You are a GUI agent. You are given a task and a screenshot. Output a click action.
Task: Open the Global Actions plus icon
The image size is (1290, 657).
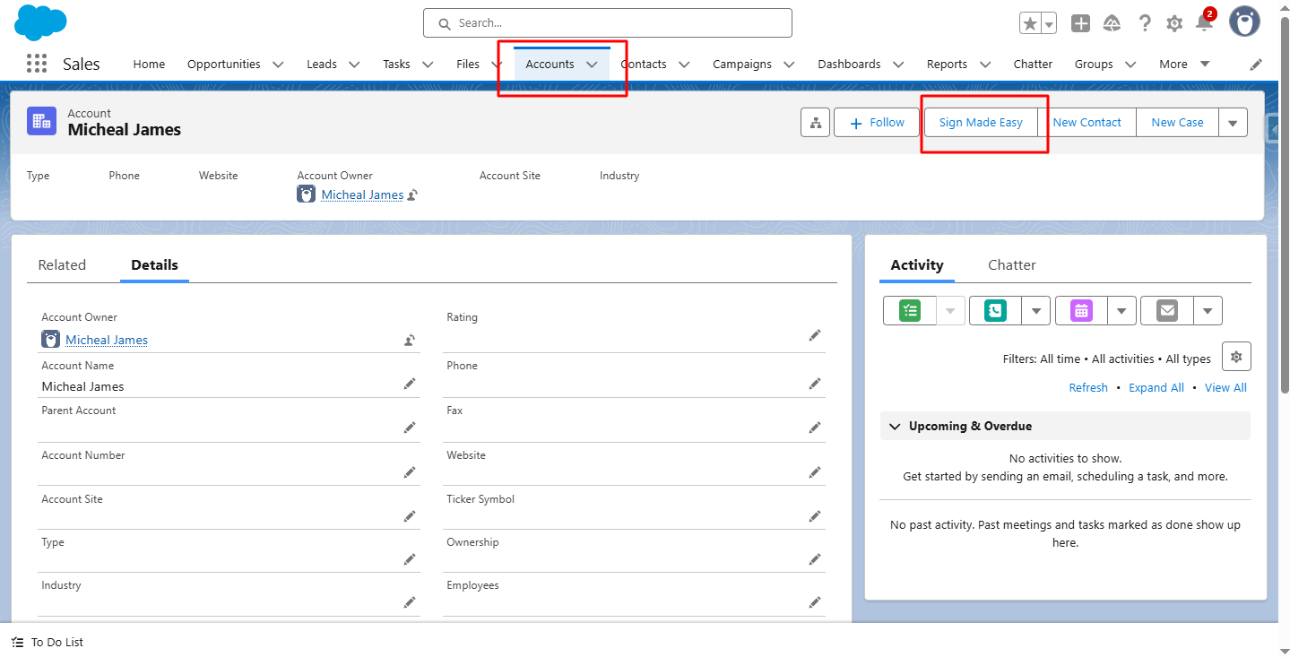point(1080,24)
